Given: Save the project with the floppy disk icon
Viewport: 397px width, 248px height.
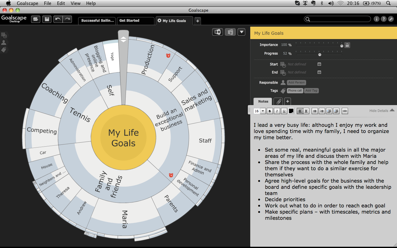Looking at the screenshot, I should (47, 19).
